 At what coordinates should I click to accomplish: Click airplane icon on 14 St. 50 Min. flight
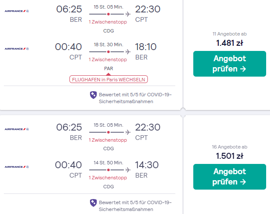128,170
